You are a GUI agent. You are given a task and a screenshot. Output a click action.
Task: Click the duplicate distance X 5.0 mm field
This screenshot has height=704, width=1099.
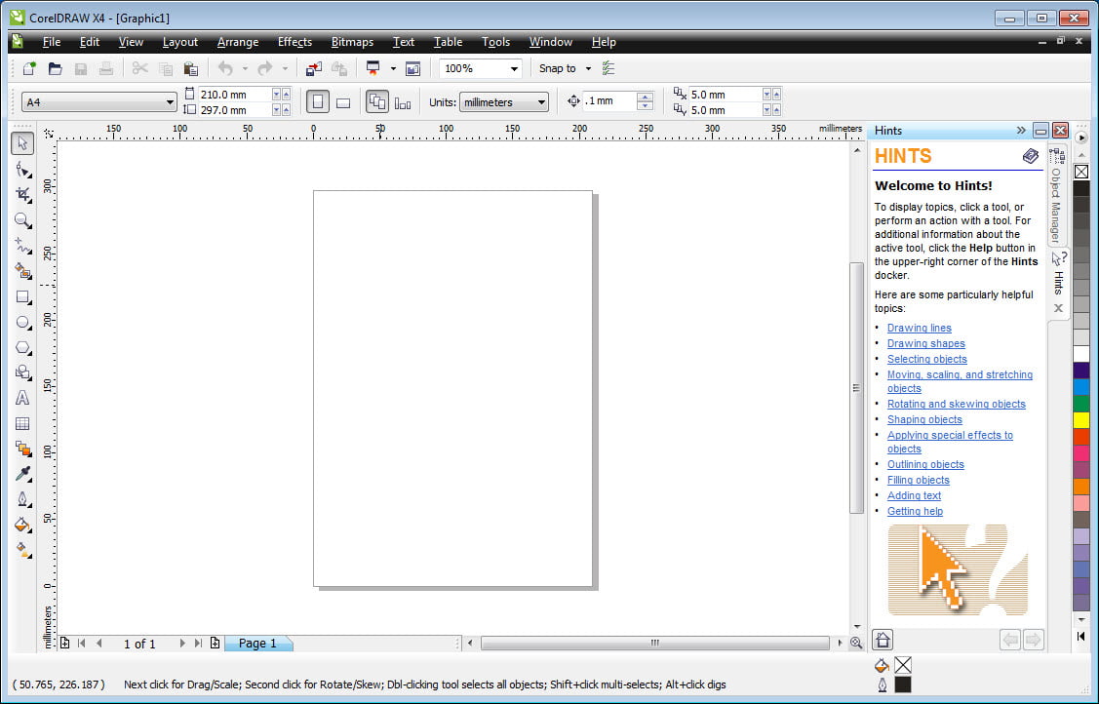(726, 94)
